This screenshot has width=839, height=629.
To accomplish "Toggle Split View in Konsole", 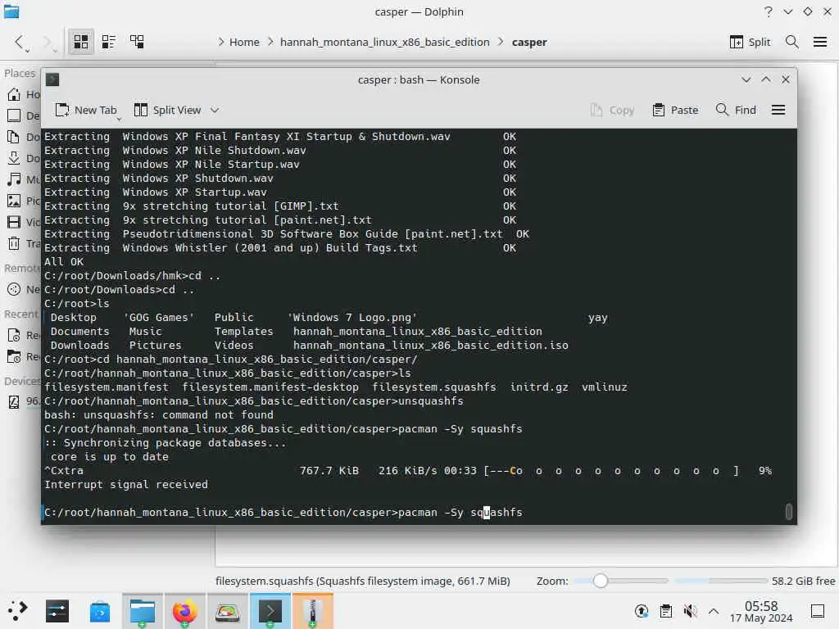I will pyautogui.click(x=167, y=110).
